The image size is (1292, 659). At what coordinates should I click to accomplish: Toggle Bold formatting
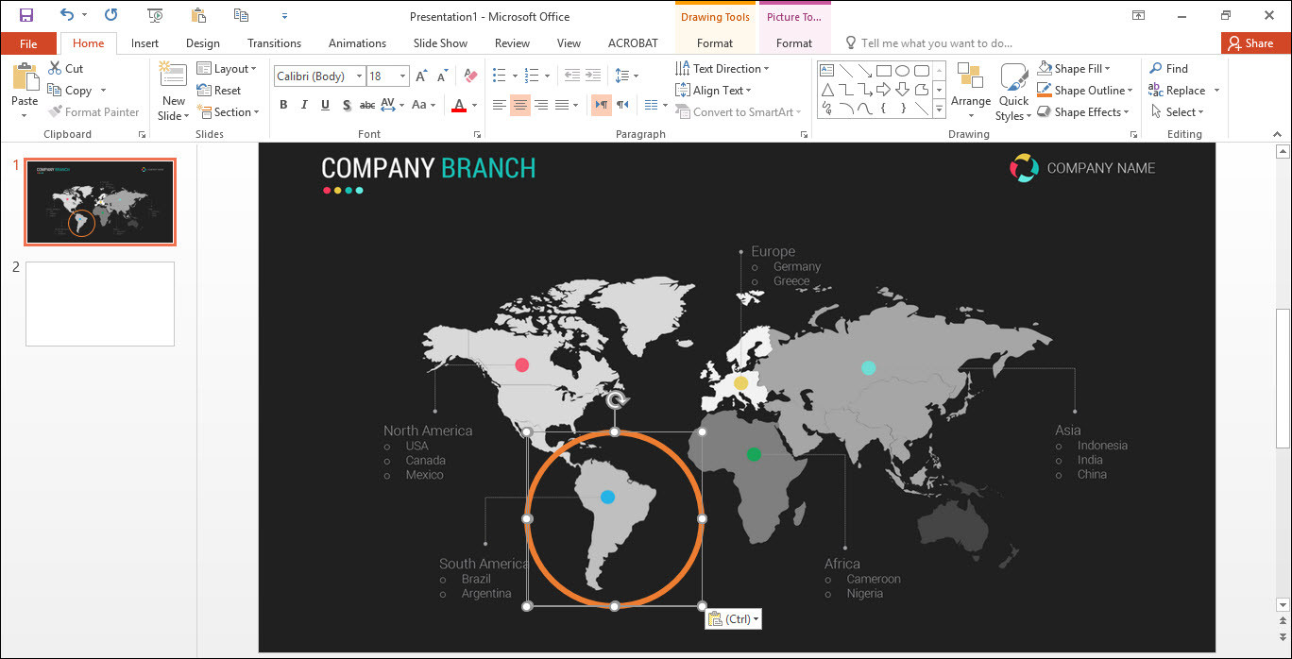(x=283, y=105)
